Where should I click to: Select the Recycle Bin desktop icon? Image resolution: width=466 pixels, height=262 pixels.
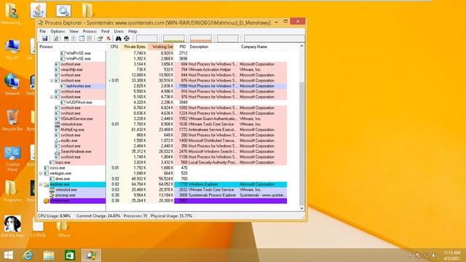[x=12, y=120]
